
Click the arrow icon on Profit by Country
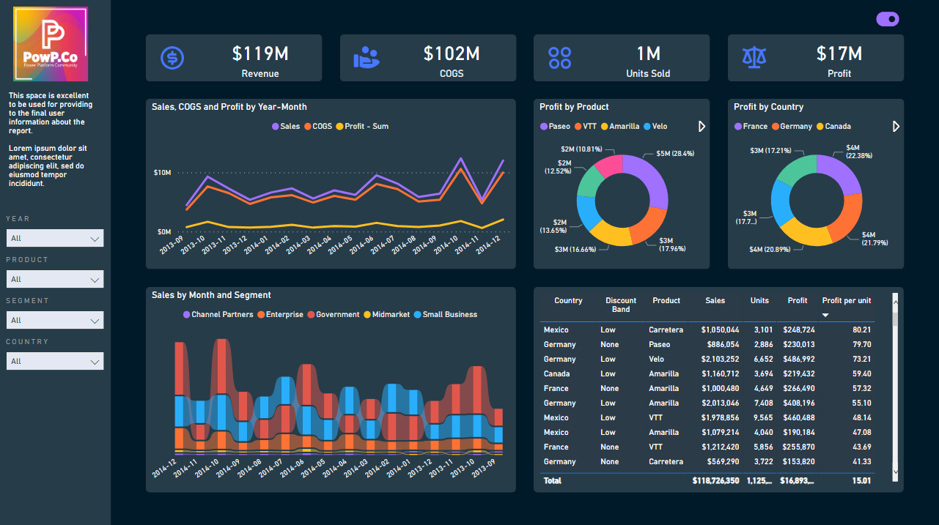896,126
